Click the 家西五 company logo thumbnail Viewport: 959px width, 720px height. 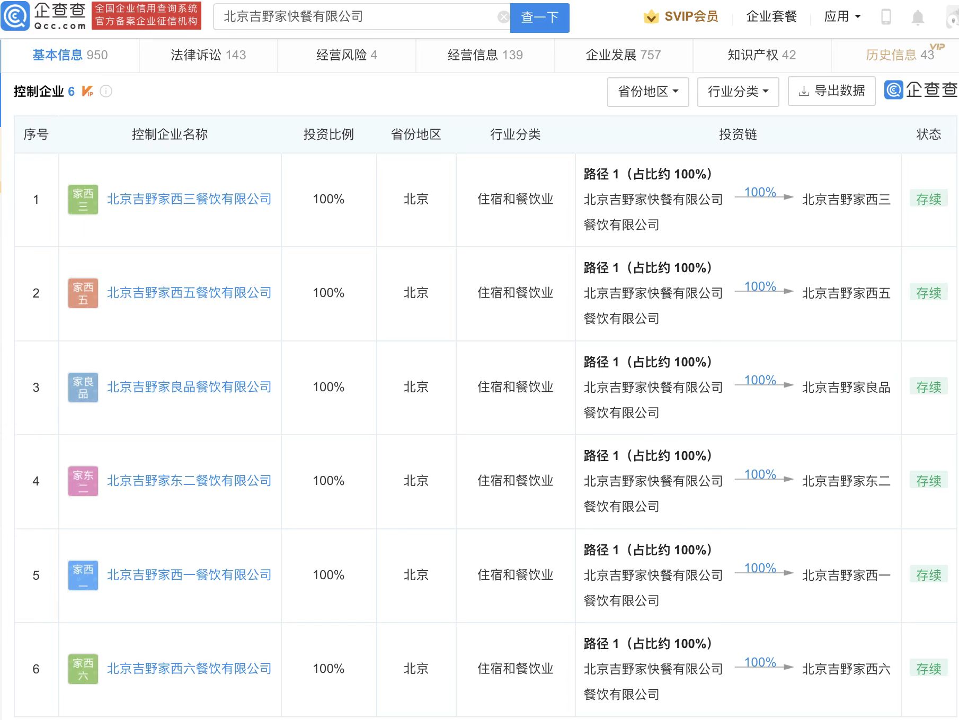point(83,293)
